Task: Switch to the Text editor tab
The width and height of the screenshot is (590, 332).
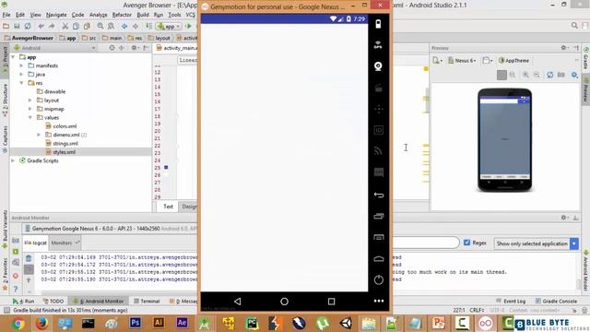Action: [x=168, y=207]
